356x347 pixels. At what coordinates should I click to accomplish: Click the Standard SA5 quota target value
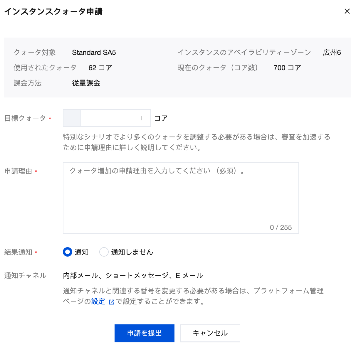tap(94, 53)
